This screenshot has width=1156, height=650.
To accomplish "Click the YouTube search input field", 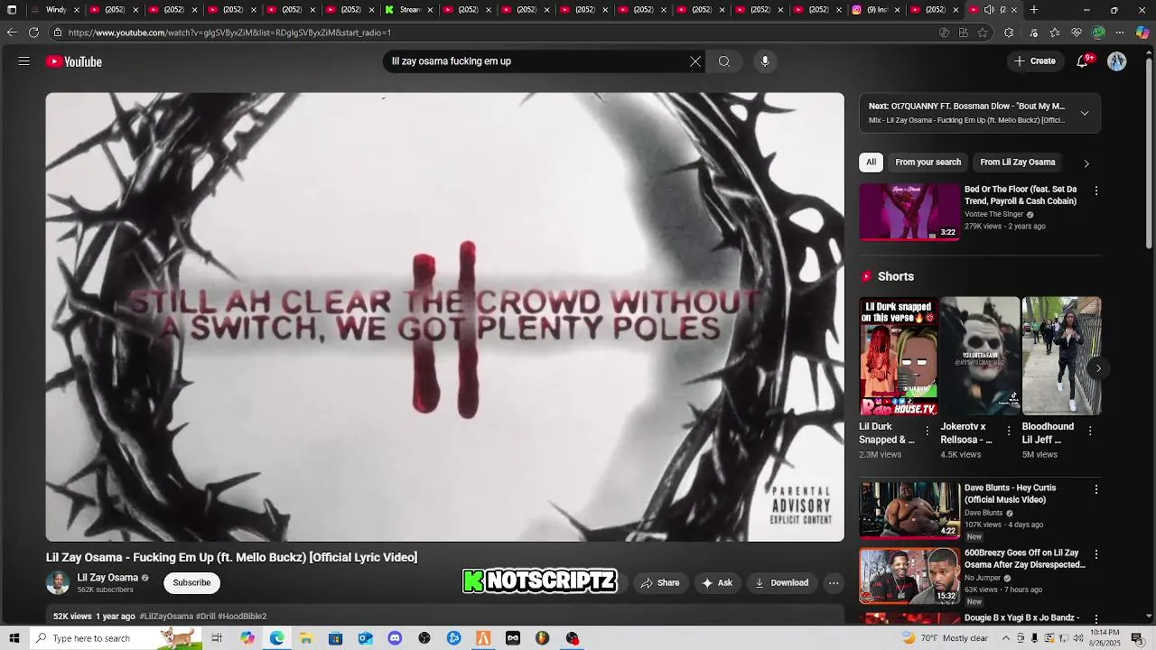I will pyautogui.click(x=537, y=61).
